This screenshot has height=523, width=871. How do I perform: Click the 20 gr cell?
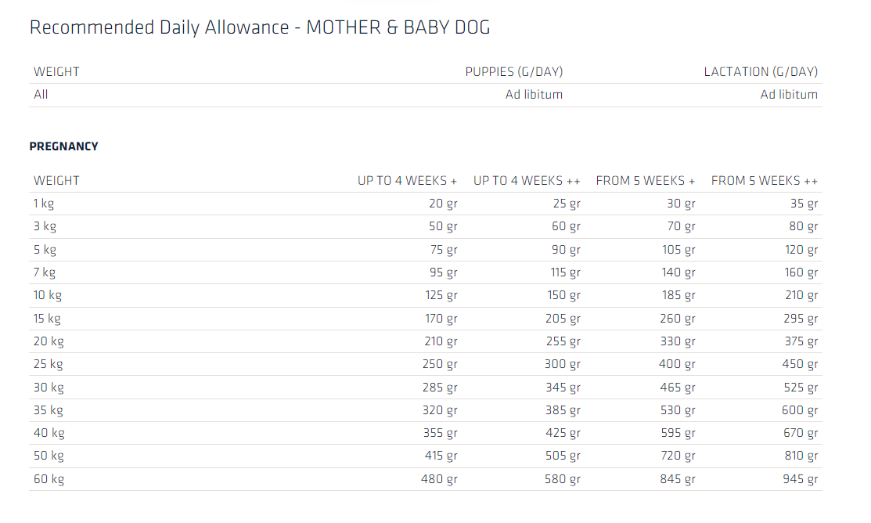[x=443, y=204]
